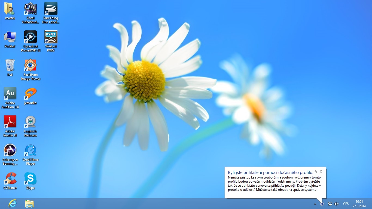Open the CES input language selector

tap(346, 204)
